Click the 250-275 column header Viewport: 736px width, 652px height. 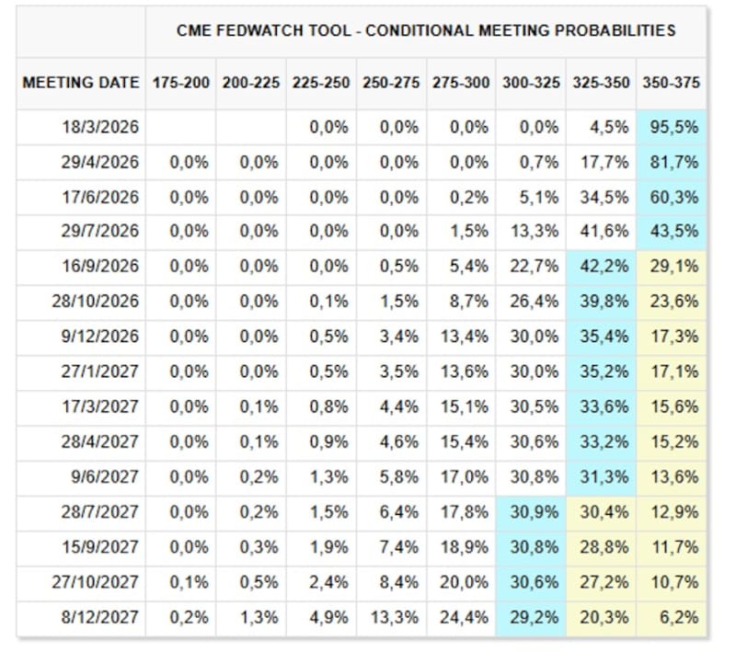point(391,83)
